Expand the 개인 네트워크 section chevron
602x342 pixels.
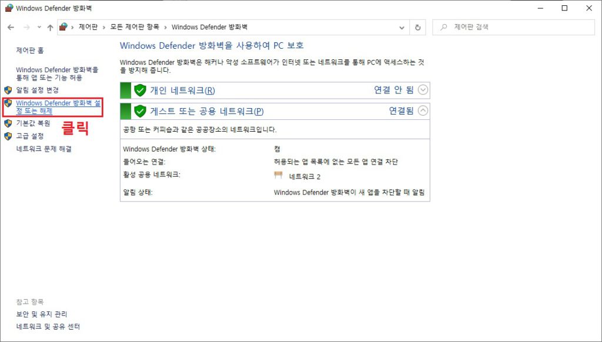click(423, 89)
